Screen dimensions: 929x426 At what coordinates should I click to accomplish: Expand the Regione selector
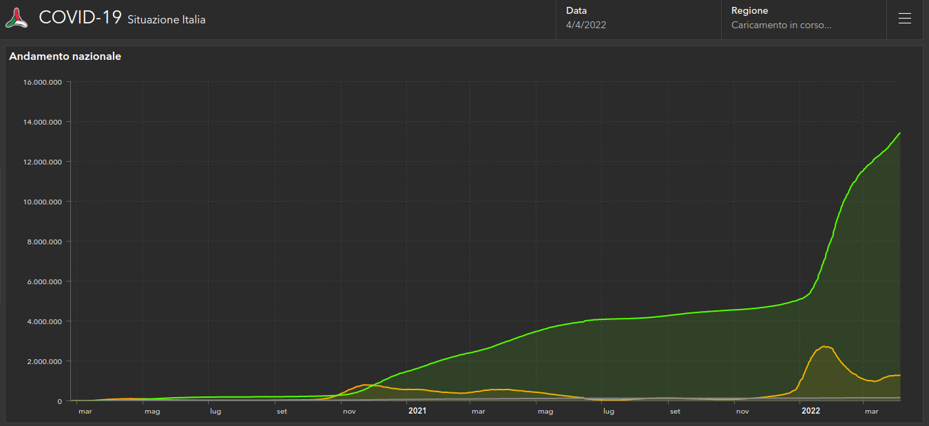tap(803, 19)
